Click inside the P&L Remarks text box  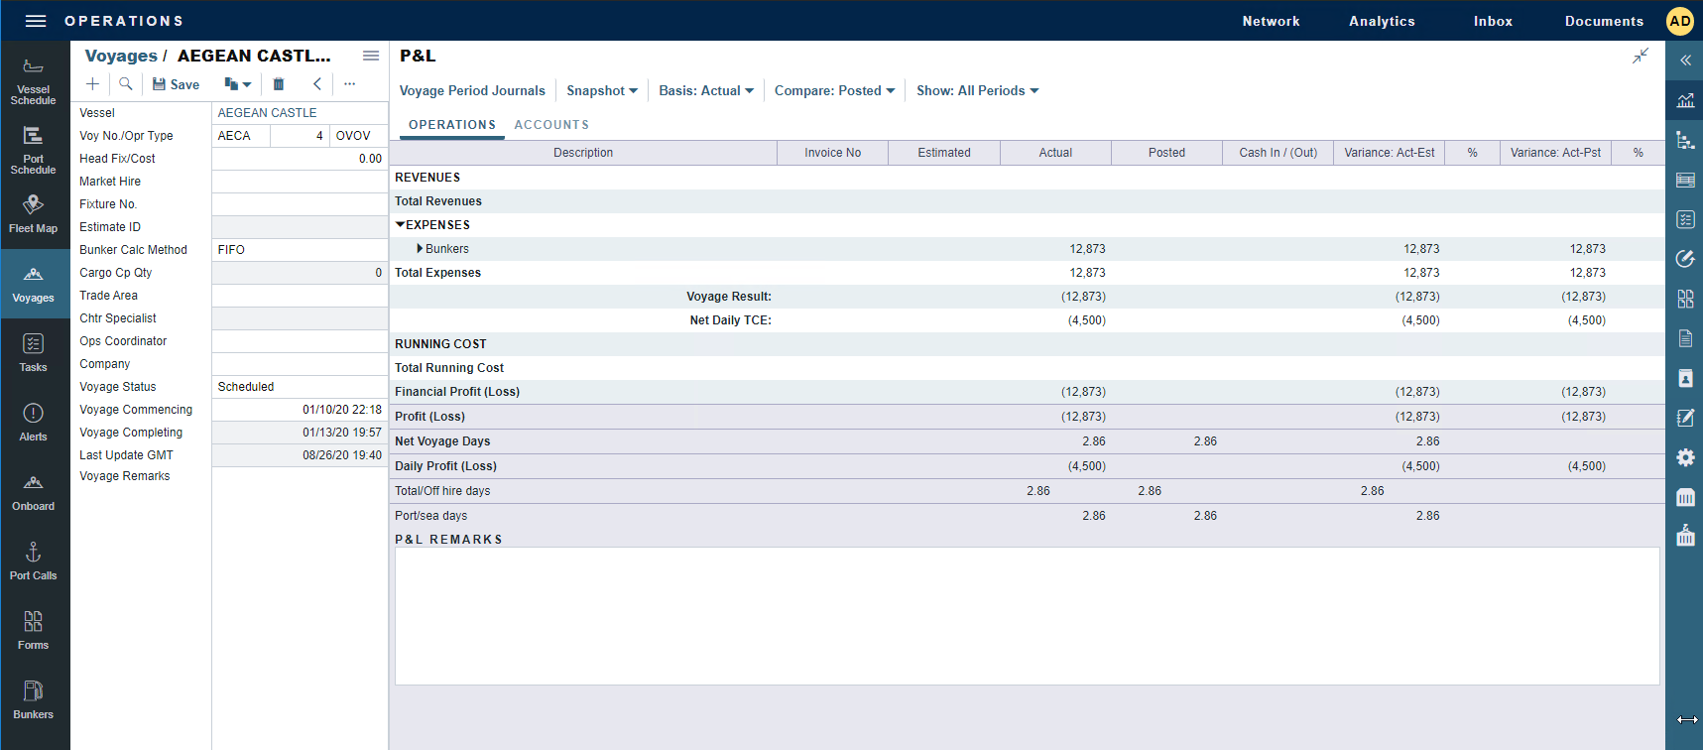[x=1027, y=615]
